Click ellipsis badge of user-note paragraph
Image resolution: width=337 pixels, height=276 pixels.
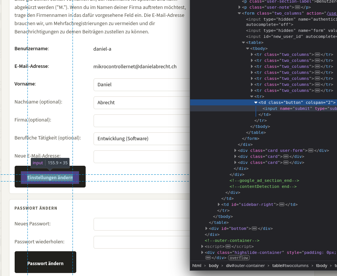[x=298, y=7]
